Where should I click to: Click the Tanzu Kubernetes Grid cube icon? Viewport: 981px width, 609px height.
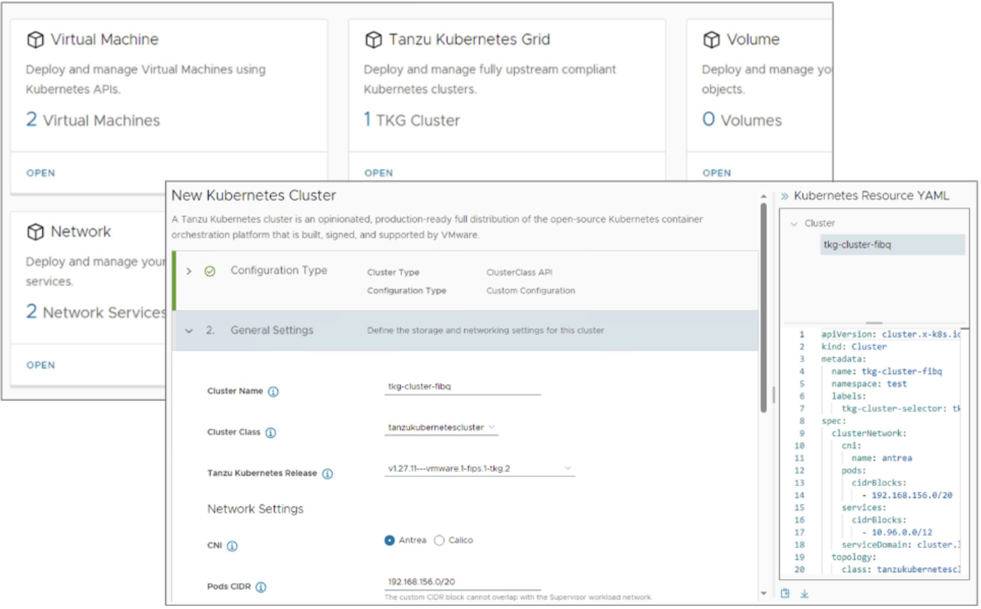[373, 39]
